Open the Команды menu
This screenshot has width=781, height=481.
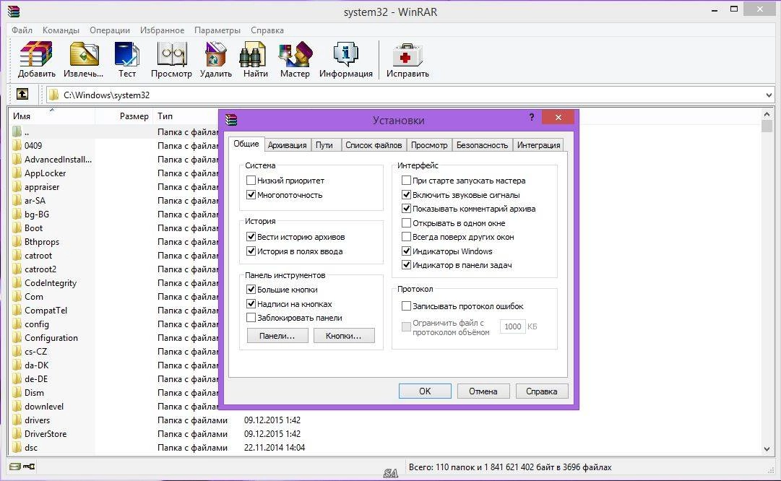pyautogui.click(x=61, y=30)
